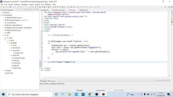Viewport: 173px width, 97px height.
Task: Click the New file toolbar icon
Action: (2, 7)
